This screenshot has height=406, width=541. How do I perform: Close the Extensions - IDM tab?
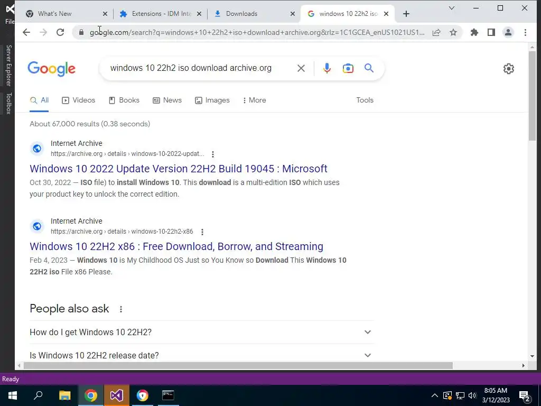click(x=199, y=14)
